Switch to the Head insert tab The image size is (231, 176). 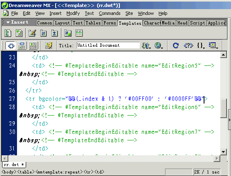click(182, 23)
